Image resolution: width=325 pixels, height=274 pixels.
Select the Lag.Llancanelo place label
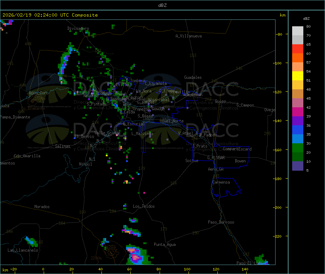click(x=23, y=250)
